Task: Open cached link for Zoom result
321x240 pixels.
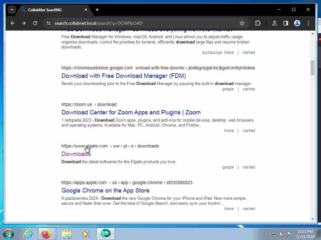Action: pos(249,131)
